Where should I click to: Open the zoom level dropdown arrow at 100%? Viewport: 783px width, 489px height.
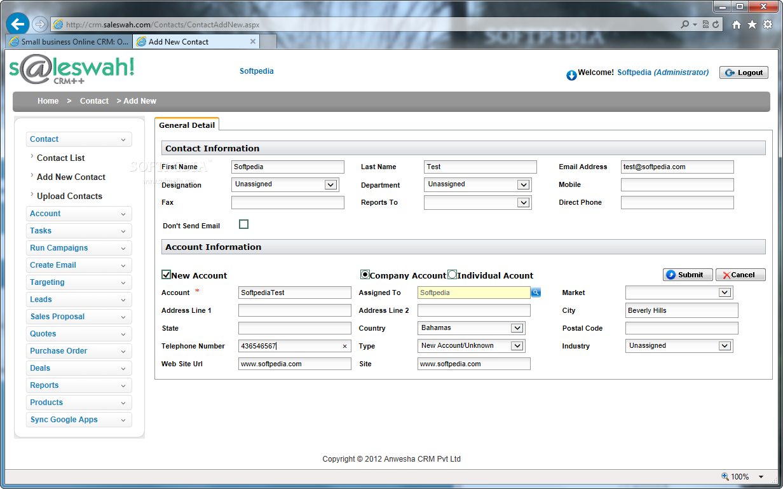point(761,476)
